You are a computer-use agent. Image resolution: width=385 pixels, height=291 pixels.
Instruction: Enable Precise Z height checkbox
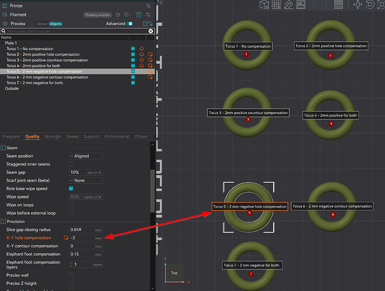71,283
